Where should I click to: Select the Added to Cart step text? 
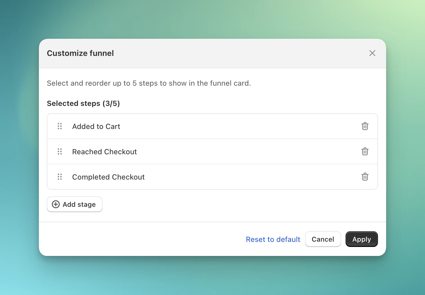[96, 126]
